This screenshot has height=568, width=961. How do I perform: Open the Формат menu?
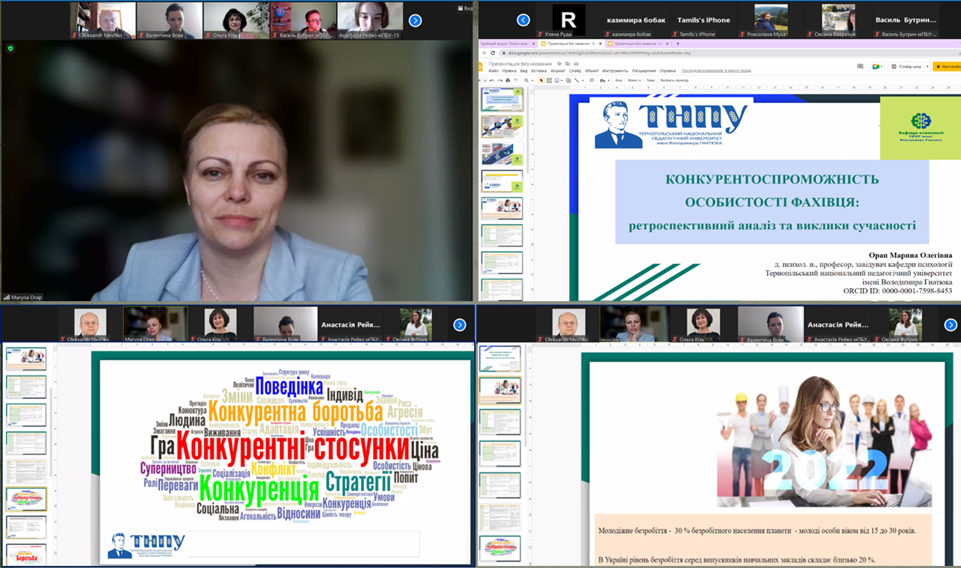coord(558,71)
